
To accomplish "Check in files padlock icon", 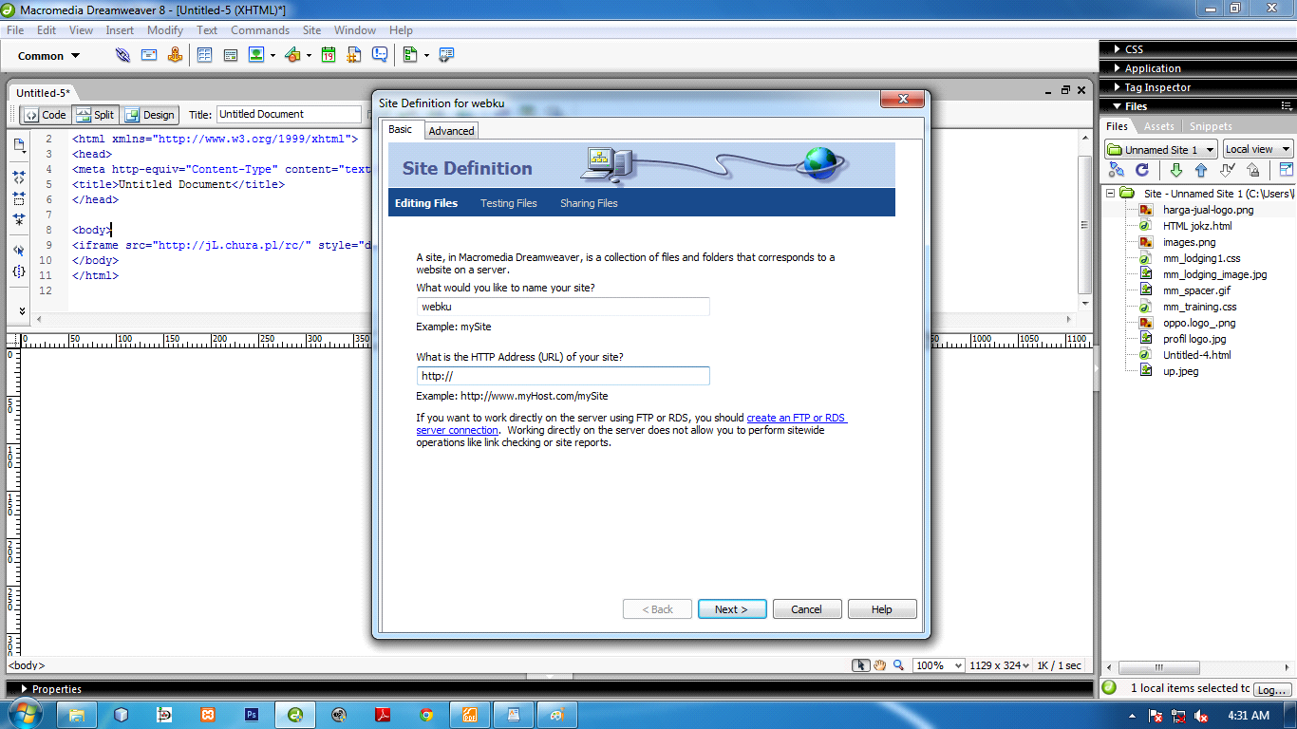I will 1252,170.
